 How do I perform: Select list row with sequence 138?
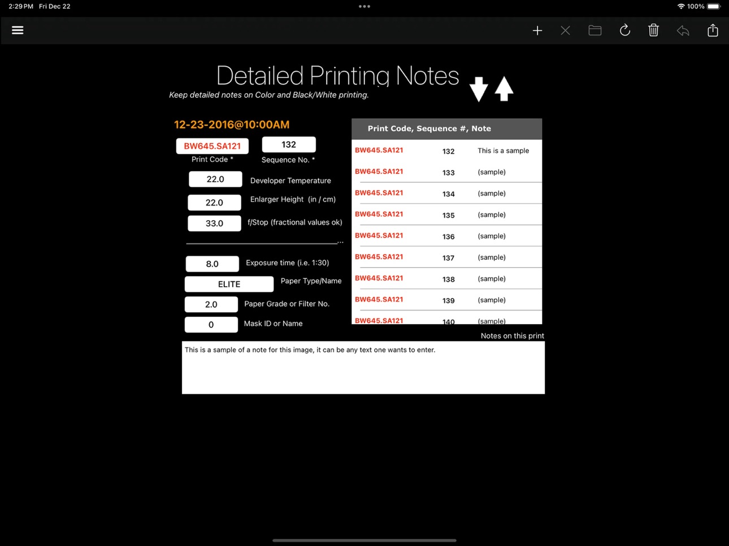447,279
